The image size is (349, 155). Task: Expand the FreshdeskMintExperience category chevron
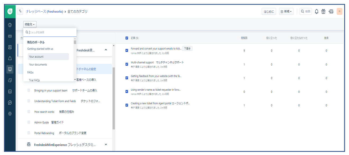point(106,144)
